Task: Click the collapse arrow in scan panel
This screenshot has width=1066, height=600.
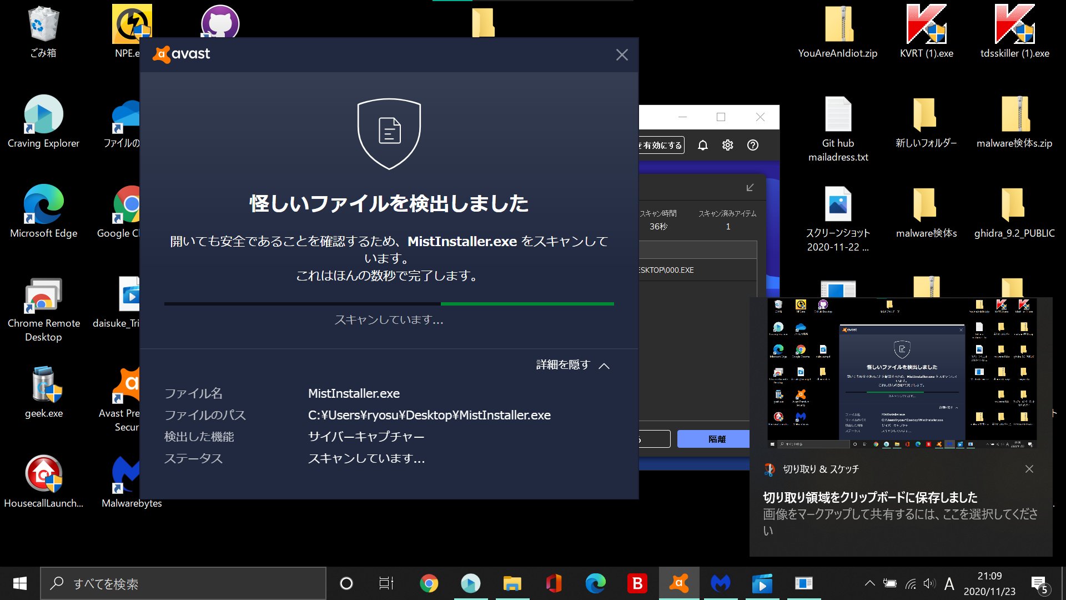Action: [750, 188]
